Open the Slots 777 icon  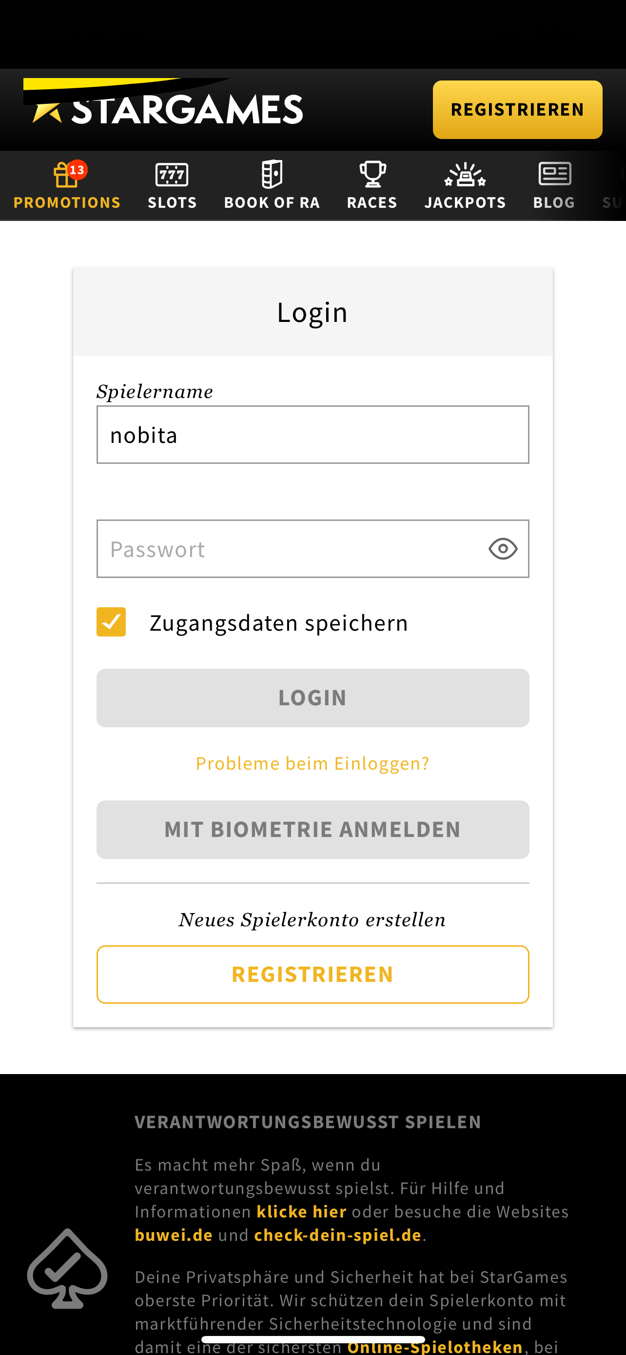(x=172, y=175)
